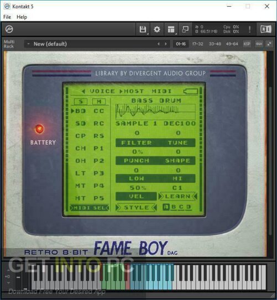
Task: Select the HT high tom voice
Action: [80, 198]
